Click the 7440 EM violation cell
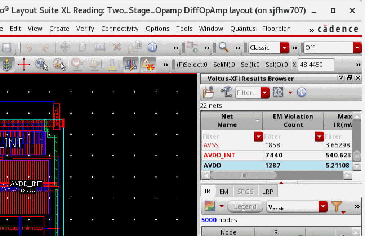The image size is (365, 236). coord(293,155)
